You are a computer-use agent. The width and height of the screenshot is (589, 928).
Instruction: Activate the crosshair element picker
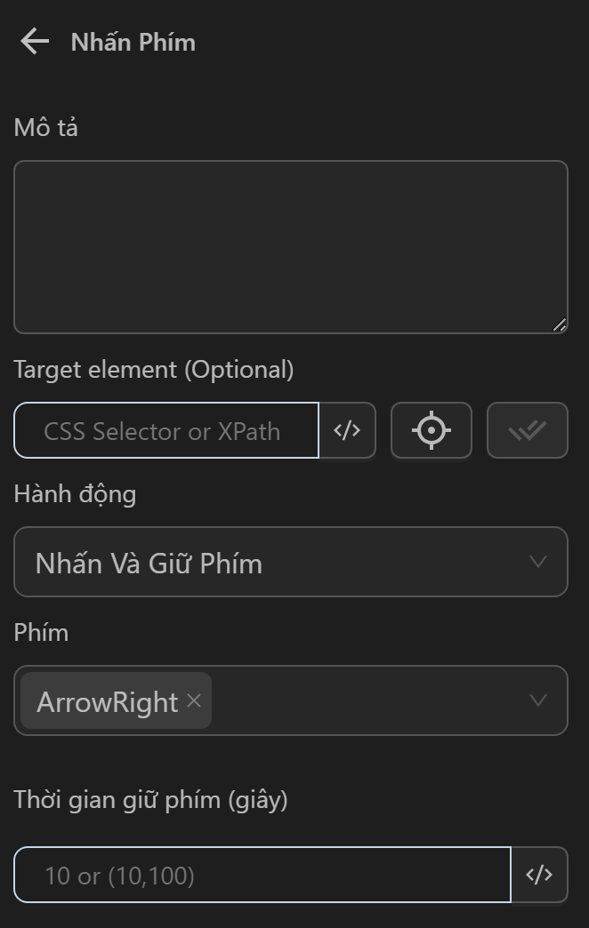432,431
